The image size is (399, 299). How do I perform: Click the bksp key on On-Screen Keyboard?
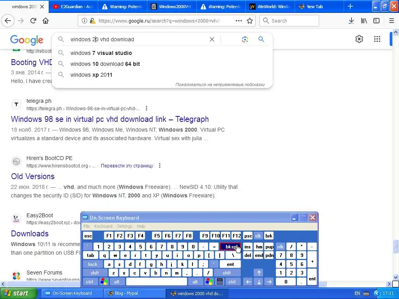(x=230, y=246)
